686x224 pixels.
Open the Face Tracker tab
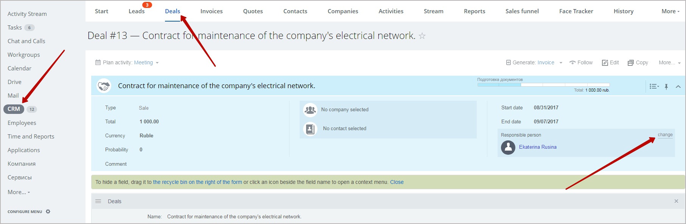click(576, 11)
